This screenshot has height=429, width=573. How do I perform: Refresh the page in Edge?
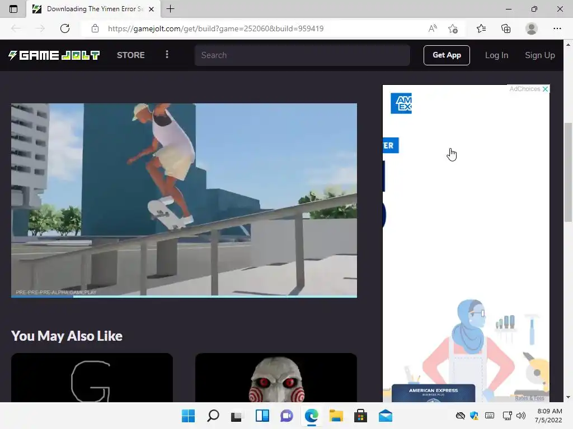click(x=65, y=28)
